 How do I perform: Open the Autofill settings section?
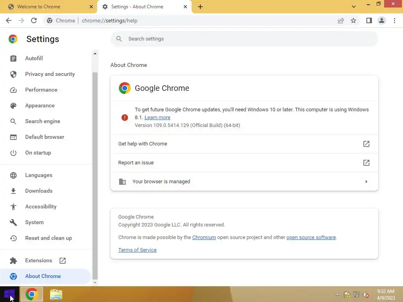46,58
